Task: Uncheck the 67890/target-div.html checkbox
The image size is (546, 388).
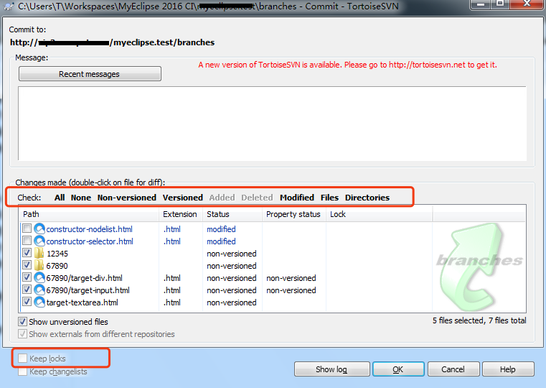Action: [27, 277]
